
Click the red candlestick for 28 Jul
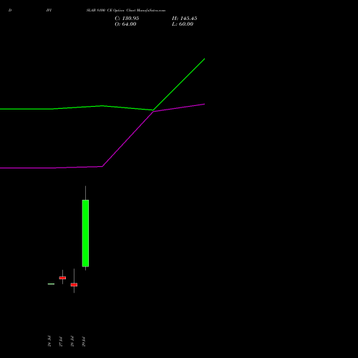pos(74,284)
